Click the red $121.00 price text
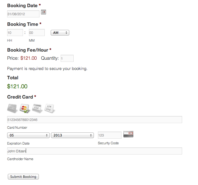The width and height of the screenshot is (198, 185). coord(29,58)
